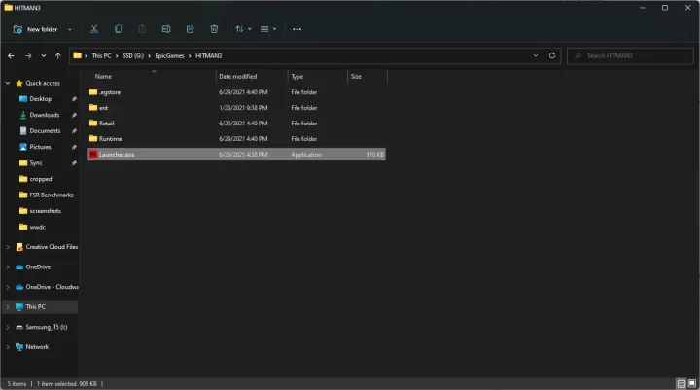
Task: Open Pictures in Quick access
Action: [x=40, y=147]
